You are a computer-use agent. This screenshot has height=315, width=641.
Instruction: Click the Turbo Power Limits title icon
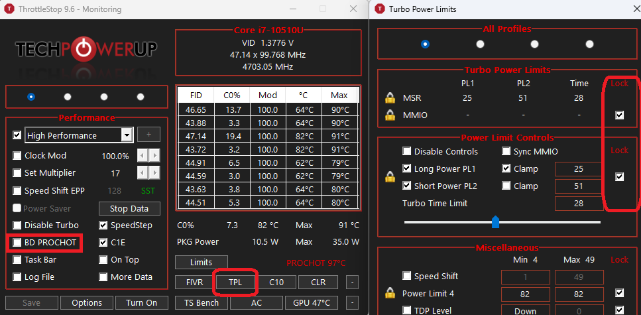tap(380, 9)
